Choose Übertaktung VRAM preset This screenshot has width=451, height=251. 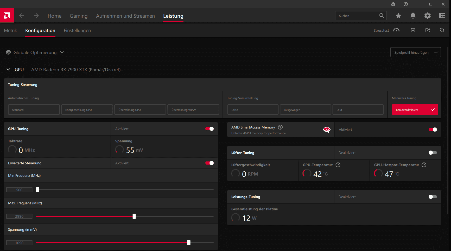tap(193, 110)
